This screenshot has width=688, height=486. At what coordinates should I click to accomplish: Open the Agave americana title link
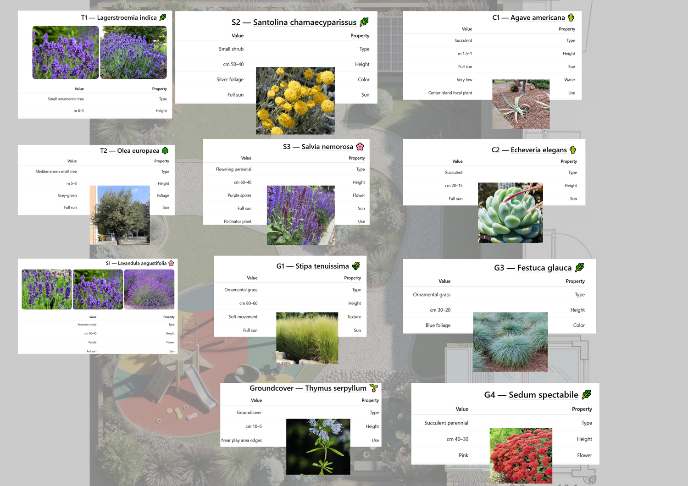538,17
